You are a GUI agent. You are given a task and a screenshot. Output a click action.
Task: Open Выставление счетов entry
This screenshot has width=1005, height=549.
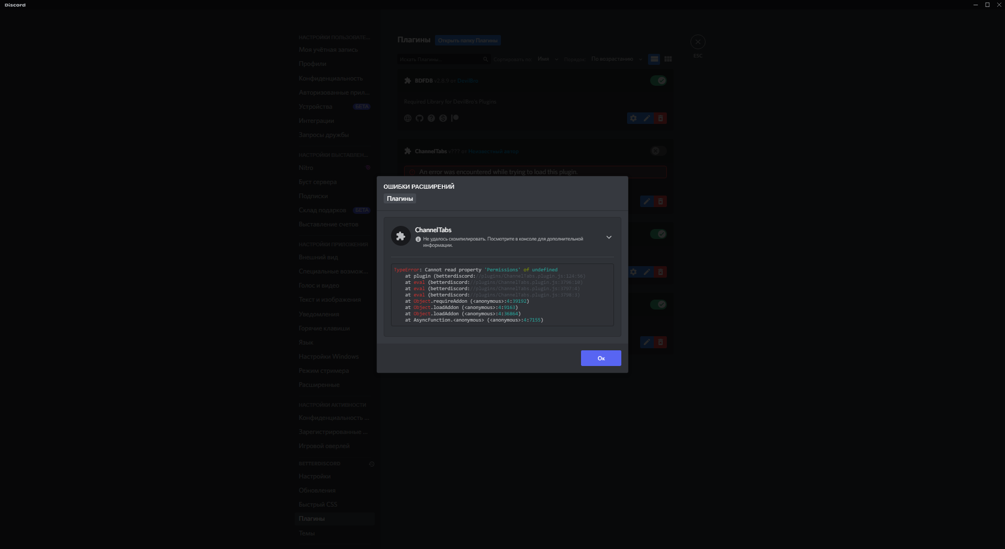[x=334, y=224]
